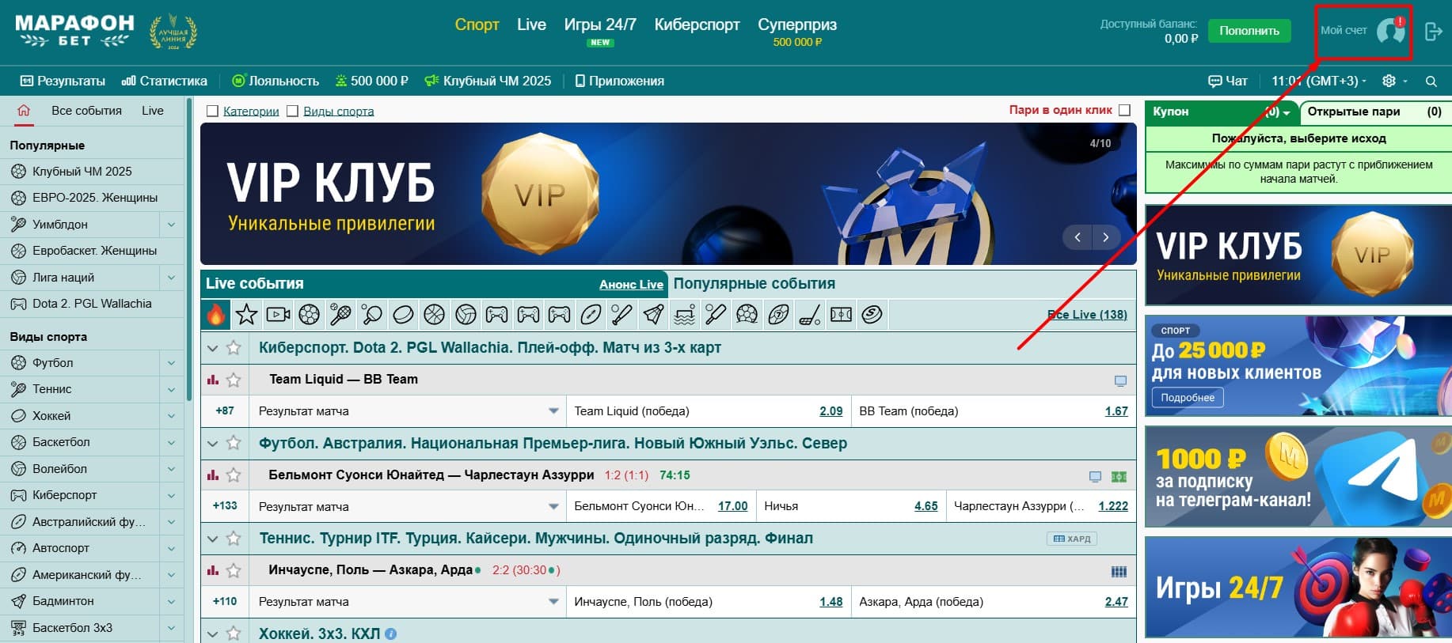
Task: Switch to Популярные события tab
Action: 754,284
